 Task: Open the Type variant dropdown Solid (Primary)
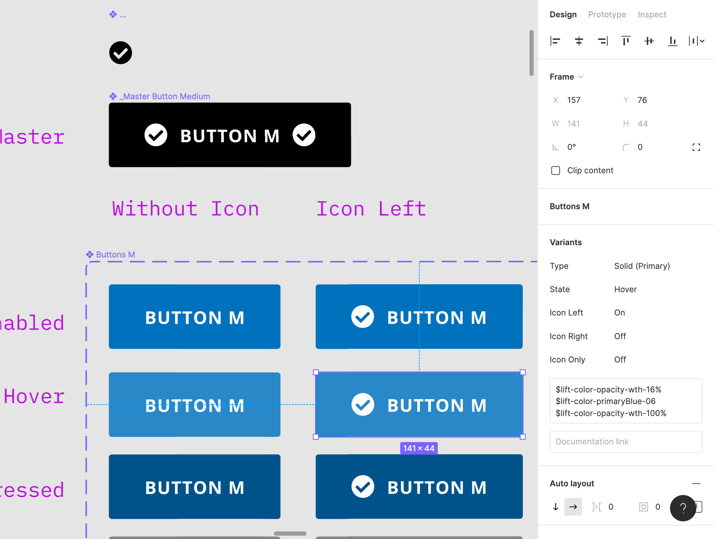(x=642, y=266)
